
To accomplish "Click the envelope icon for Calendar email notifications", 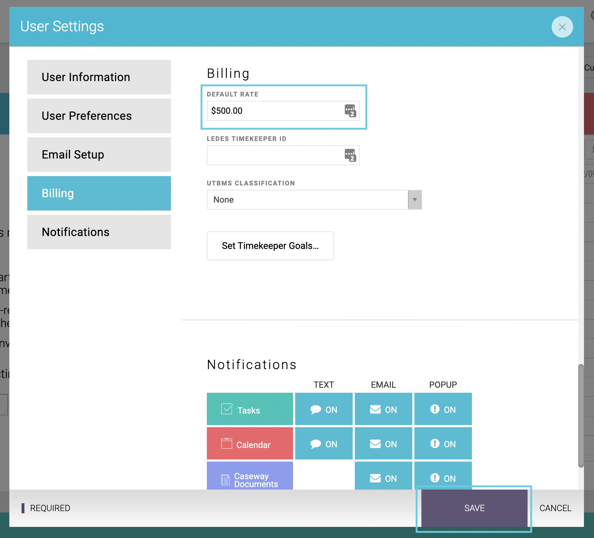I will [375, 443].
